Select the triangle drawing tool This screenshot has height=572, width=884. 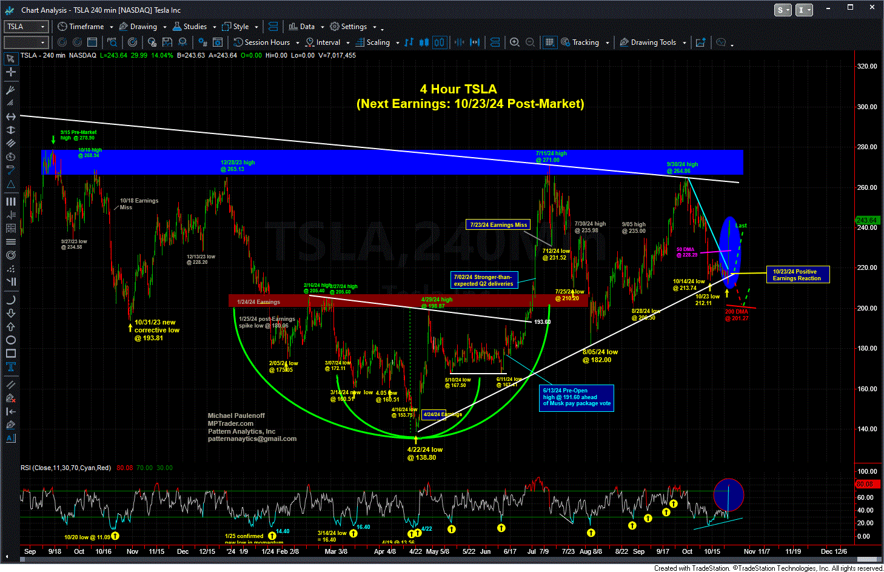pos(10,184)
